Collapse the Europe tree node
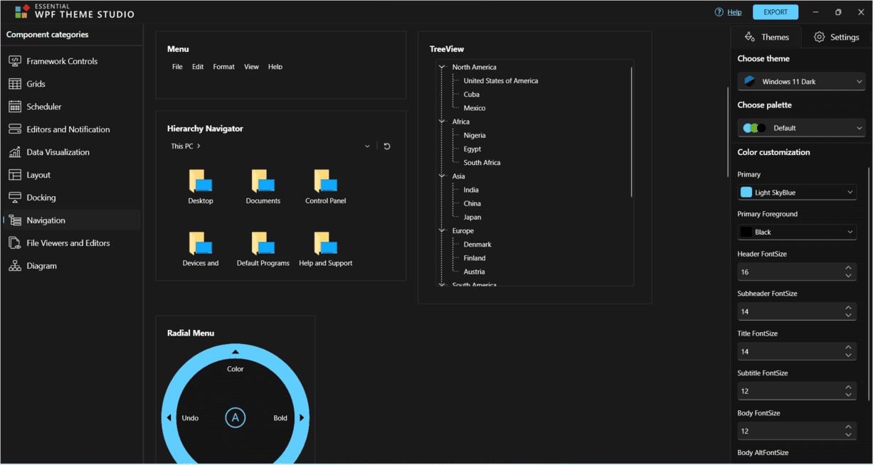 click(442, 231)
